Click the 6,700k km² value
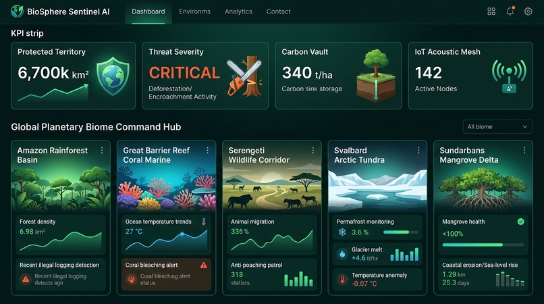544x304 pixels. tap(53, 73)
